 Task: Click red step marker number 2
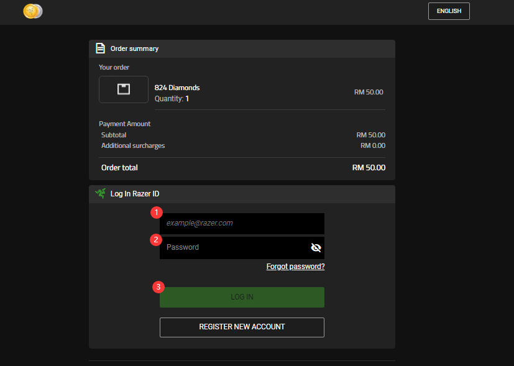(156, 239)
